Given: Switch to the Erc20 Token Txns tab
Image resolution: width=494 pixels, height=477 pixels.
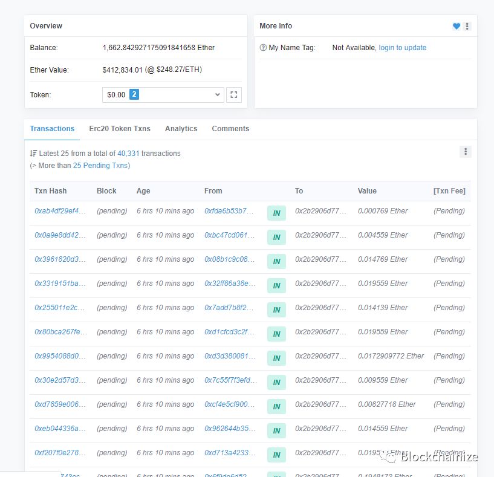Looking at the screenshot, I should click(x=120, y=128).
